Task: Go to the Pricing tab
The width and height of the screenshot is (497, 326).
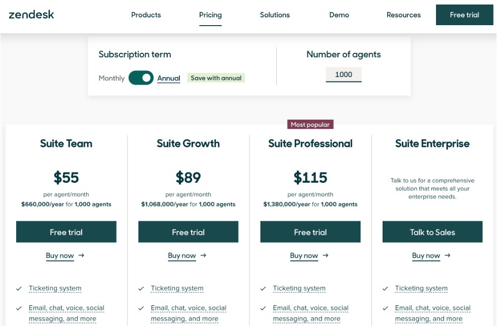Action: 210,15
